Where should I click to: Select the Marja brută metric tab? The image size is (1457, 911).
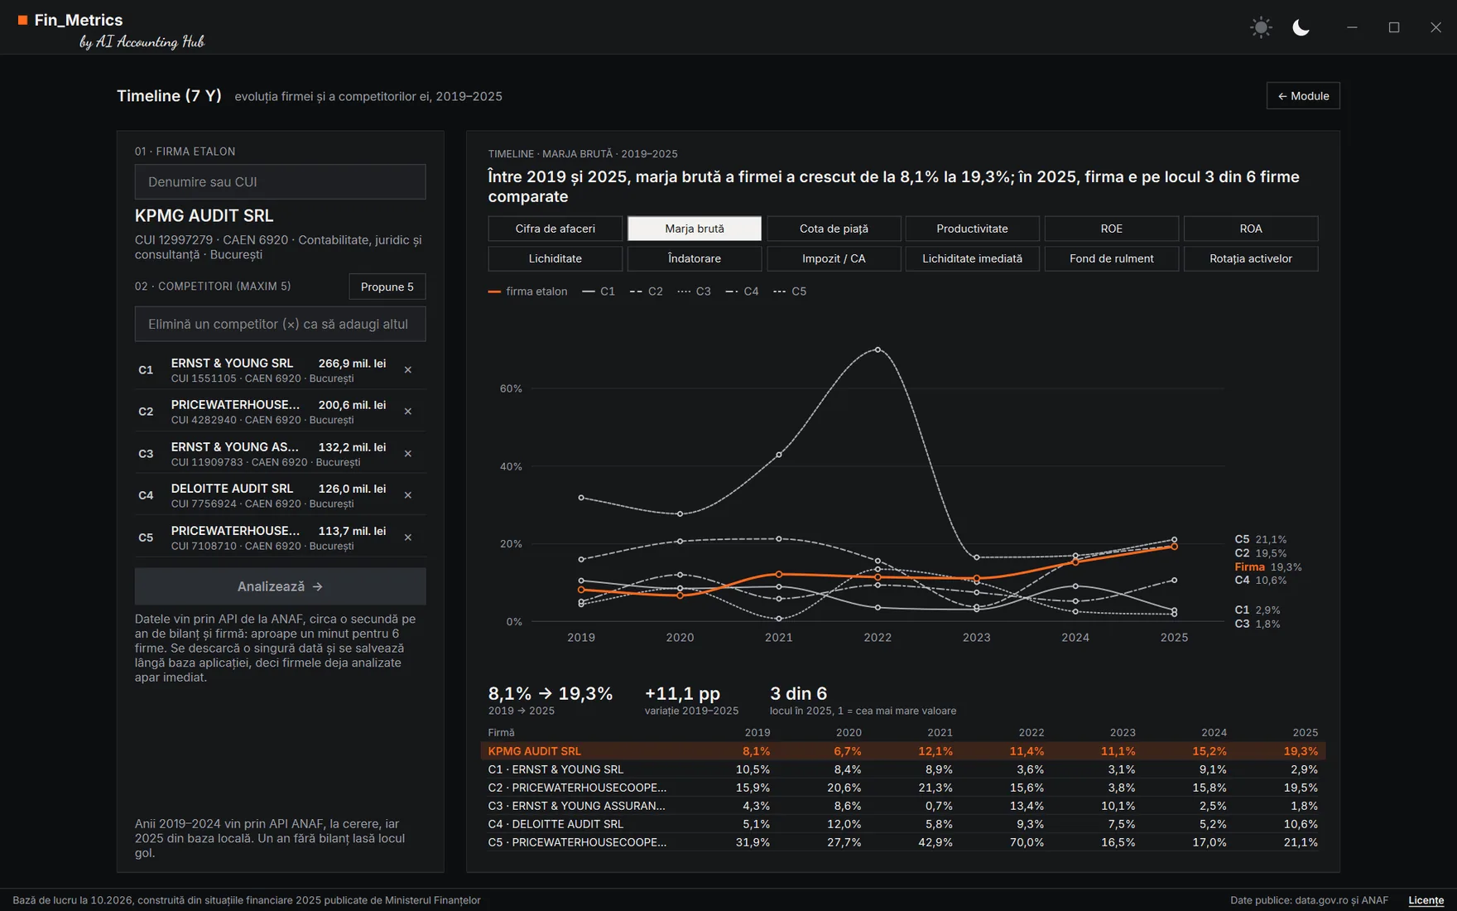(695, 229)
